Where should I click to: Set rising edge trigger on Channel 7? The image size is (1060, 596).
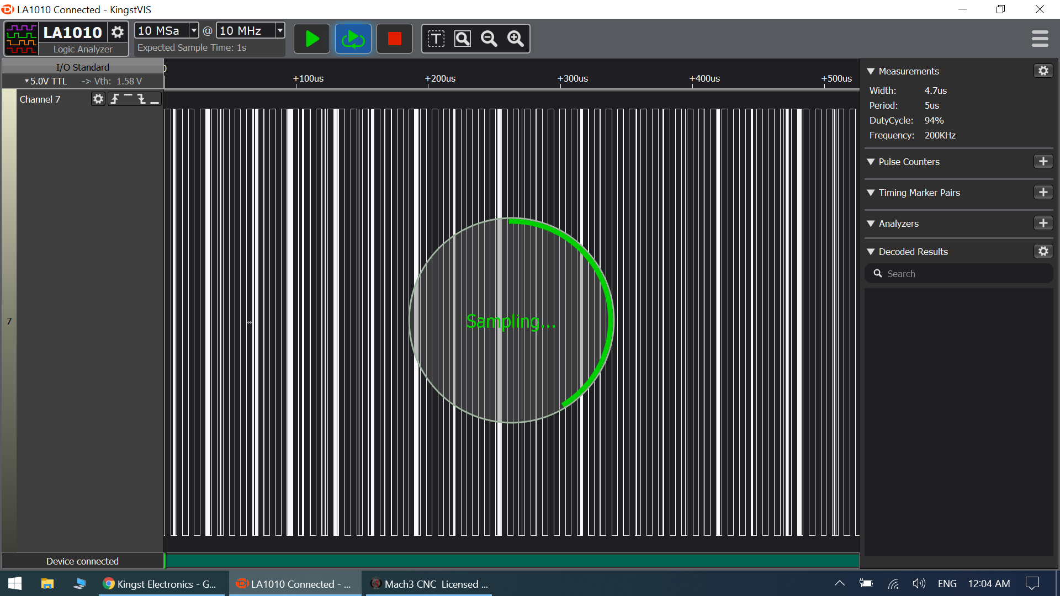point(115,99)
